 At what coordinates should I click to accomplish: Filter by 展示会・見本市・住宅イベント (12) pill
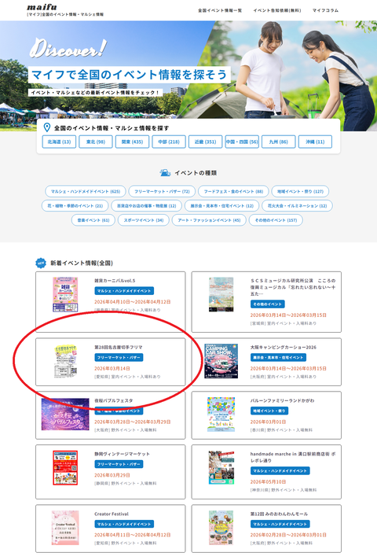(221, 206)
